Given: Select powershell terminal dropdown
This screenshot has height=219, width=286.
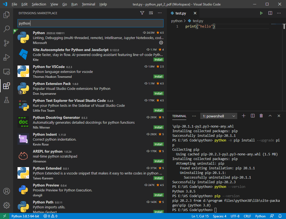Looking at the screenshot, I should (219, 116).
